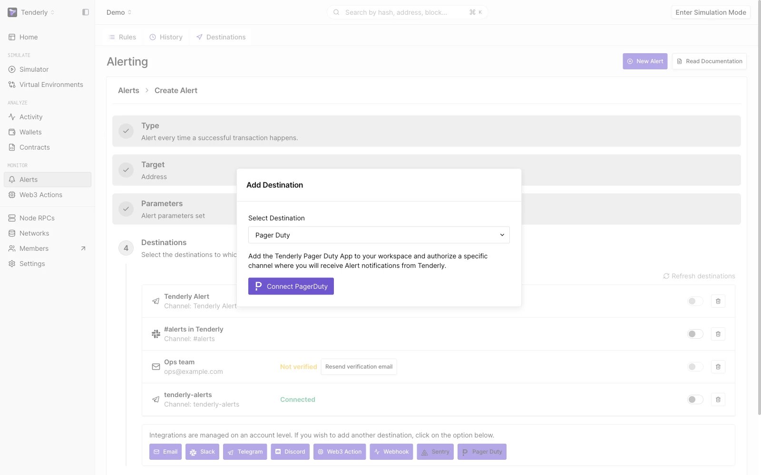Click the 'Not verified' status text
This screenshot has height=475, width=761.
(298, 367)
